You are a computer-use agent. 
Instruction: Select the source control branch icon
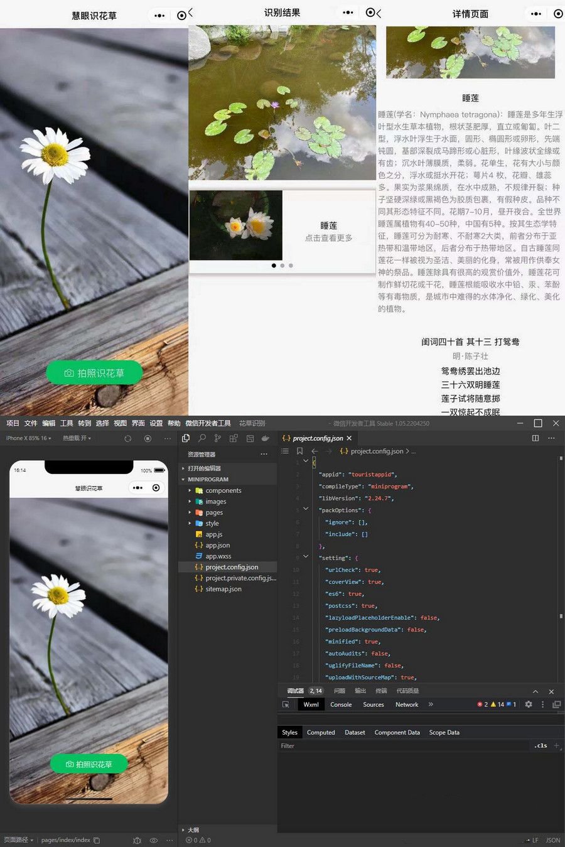pos(216,438)
